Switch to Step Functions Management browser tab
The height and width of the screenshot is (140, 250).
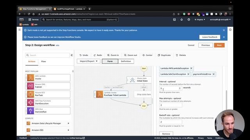35,9
